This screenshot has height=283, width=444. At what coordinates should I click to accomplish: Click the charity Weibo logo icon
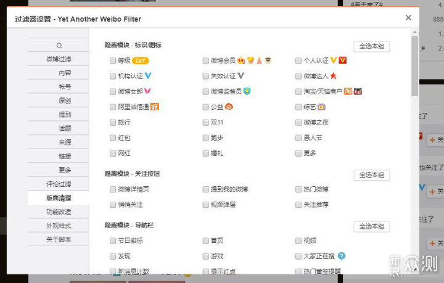click(x=229, y=107)
